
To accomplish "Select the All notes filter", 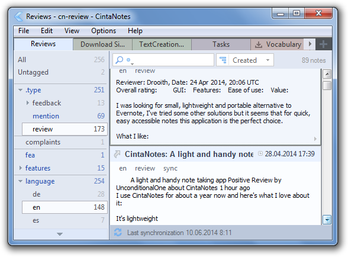I will coord(61,60).
